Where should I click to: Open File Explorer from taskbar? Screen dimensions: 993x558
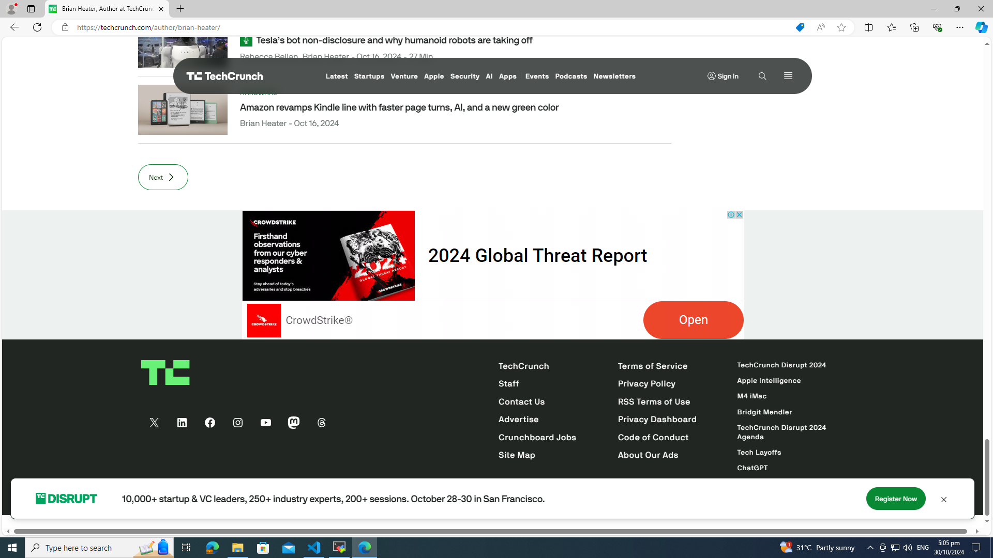237,548
